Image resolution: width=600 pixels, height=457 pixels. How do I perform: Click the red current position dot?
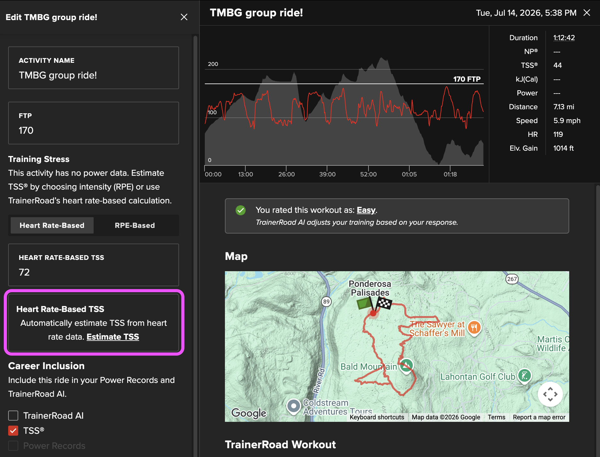[x=373, y=313]
